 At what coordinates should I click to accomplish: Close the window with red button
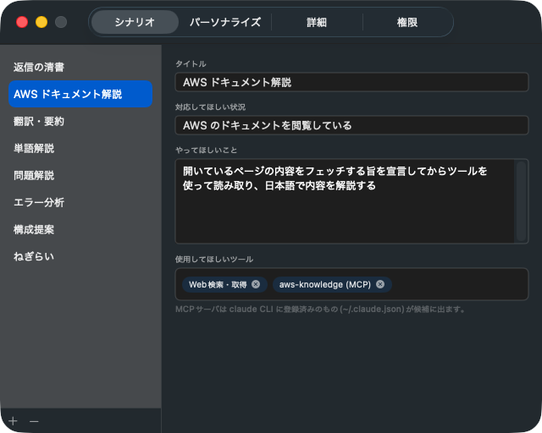click(22, 22)
